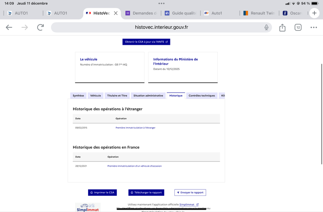
Task: Go back using the browser back arrow
Action: tap(9, 27)
